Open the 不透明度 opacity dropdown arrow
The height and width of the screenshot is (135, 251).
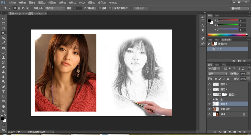pos(248,74)
